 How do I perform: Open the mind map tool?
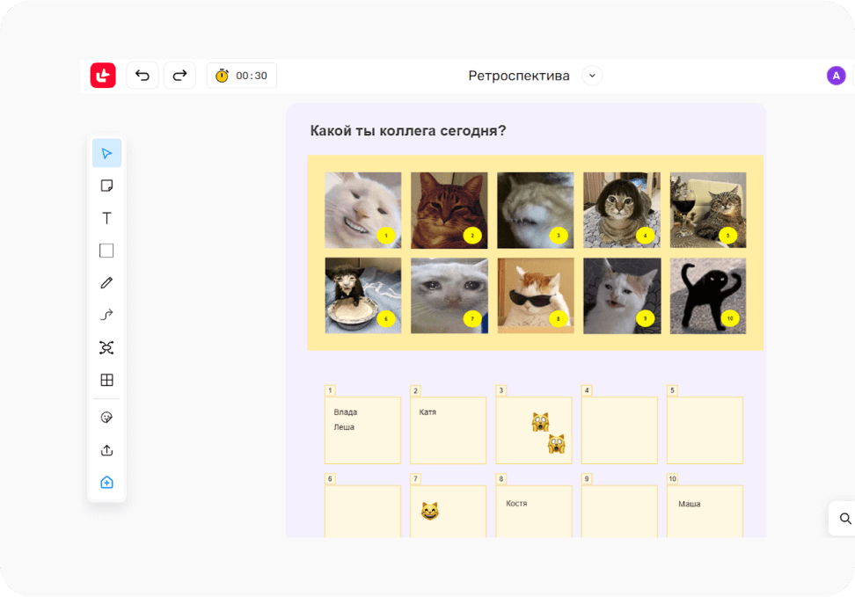106,347
